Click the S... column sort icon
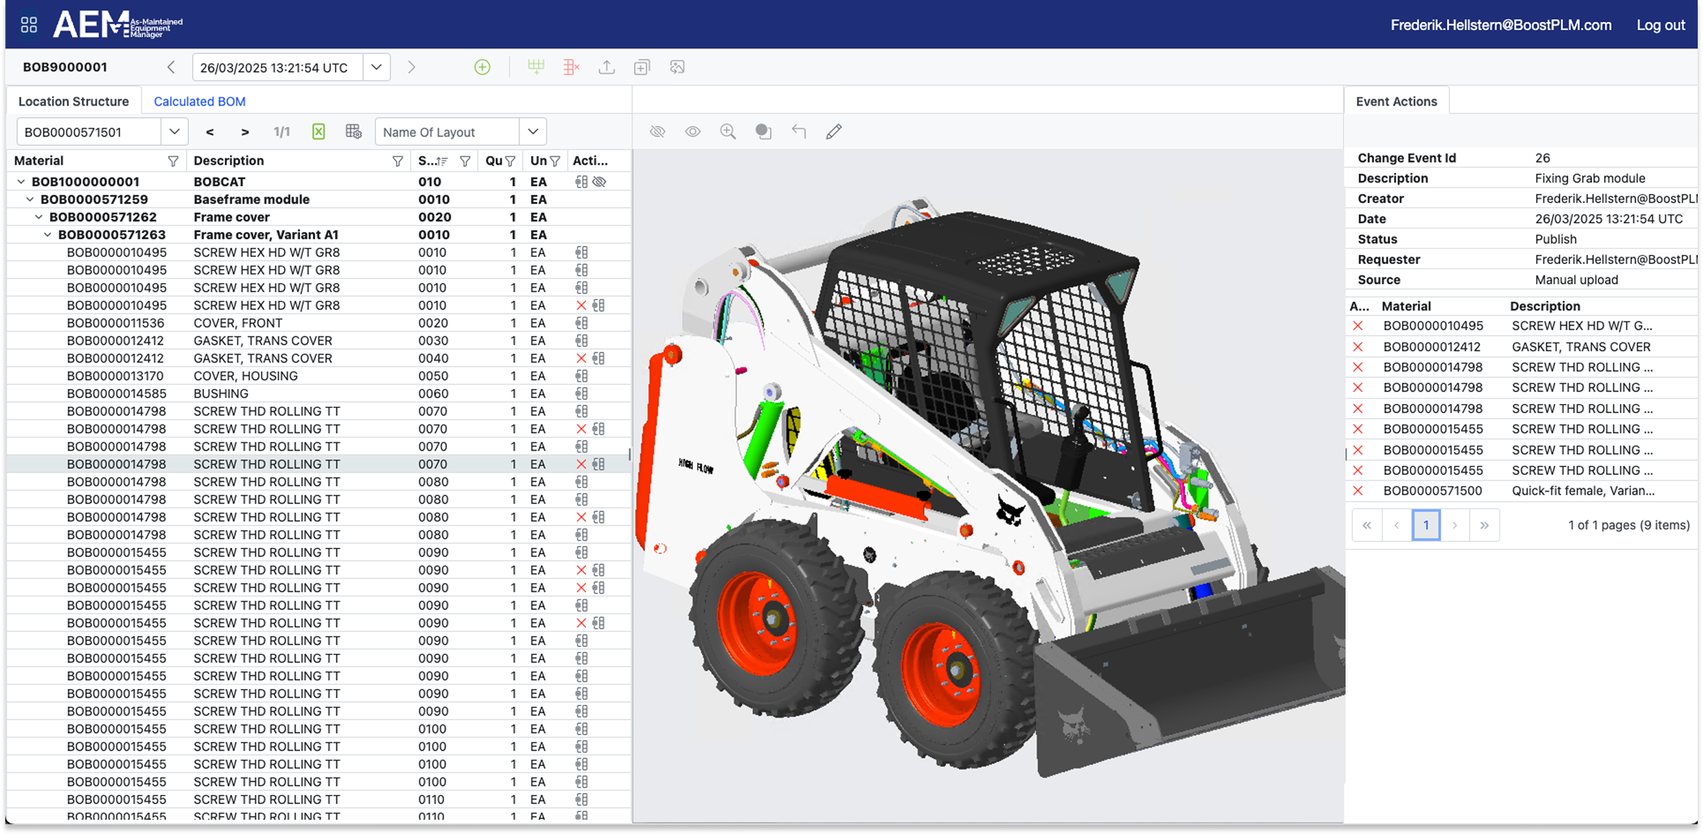The width and height of the screenshot is (1703, 835). [442, 162]
